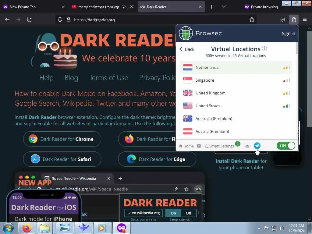This screenshot has width=312, height=234.
Task: Turn off Browsec VPN ON switch
Action: click(x=286, y=146)
